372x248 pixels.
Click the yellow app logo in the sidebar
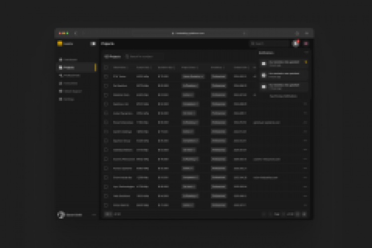coord(60,44)
